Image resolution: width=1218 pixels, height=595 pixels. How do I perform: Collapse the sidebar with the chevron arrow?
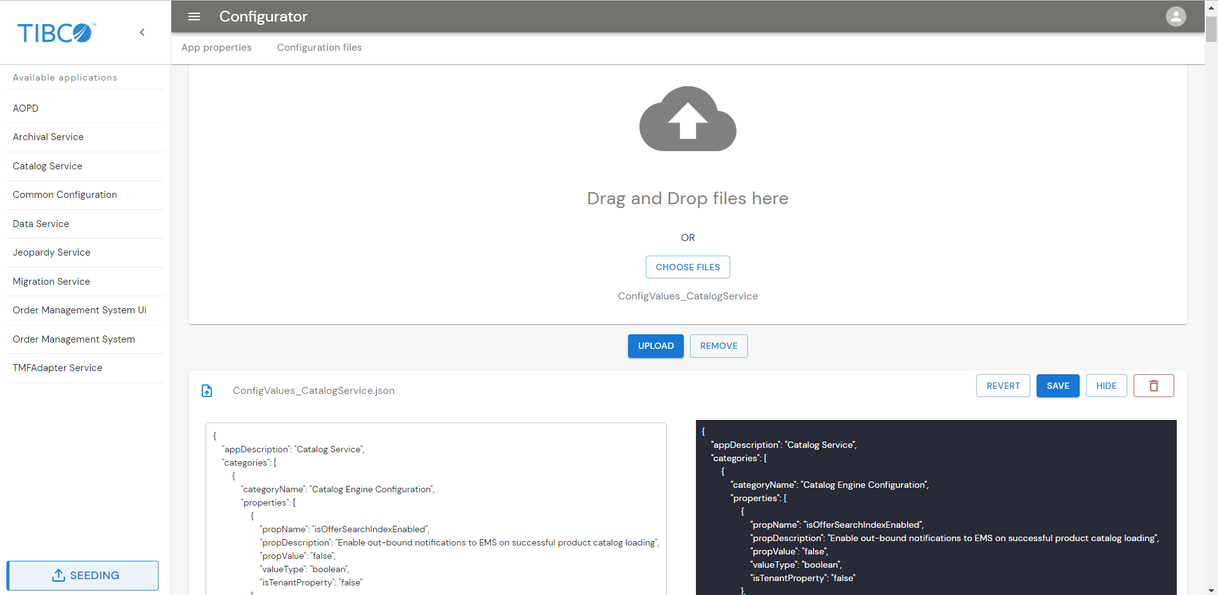click(x=142, y=32)
